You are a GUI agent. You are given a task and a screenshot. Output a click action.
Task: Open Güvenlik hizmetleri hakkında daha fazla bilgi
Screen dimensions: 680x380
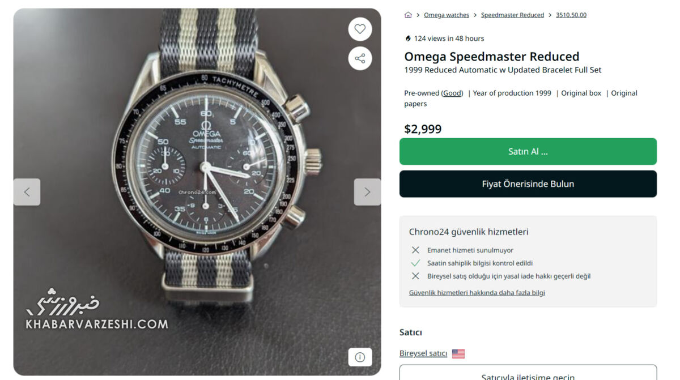tap(477, 293)
